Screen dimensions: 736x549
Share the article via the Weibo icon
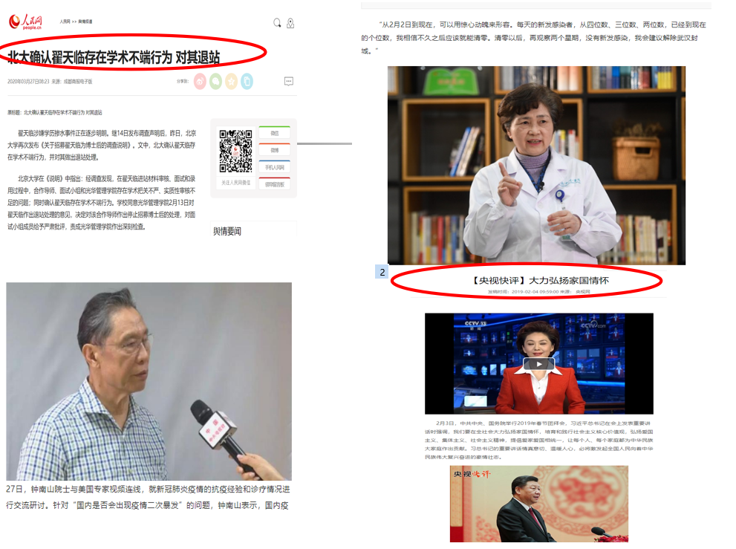click(x=200, y=82)
